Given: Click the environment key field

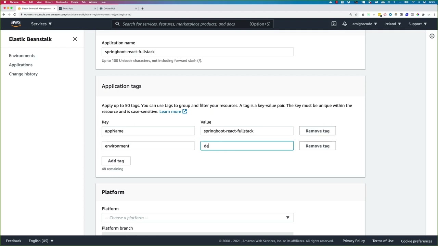Looking at the screenshot, I should pyautogui.click(x=148, y=146).
